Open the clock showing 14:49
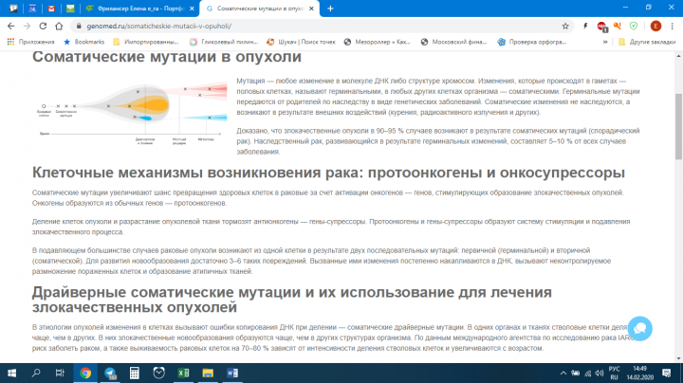Image resolution: width=683 pixels, height=383 pixels. click(x=640, y=373)
